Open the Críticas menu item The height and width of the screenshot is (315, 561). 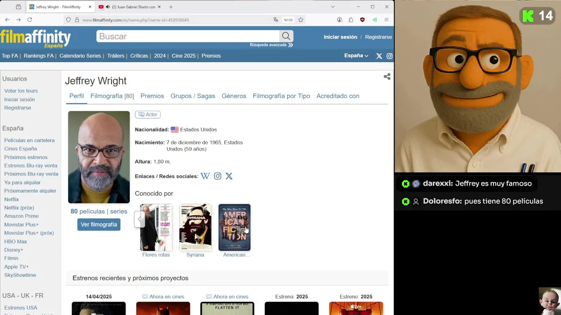[x=139, y=56]
